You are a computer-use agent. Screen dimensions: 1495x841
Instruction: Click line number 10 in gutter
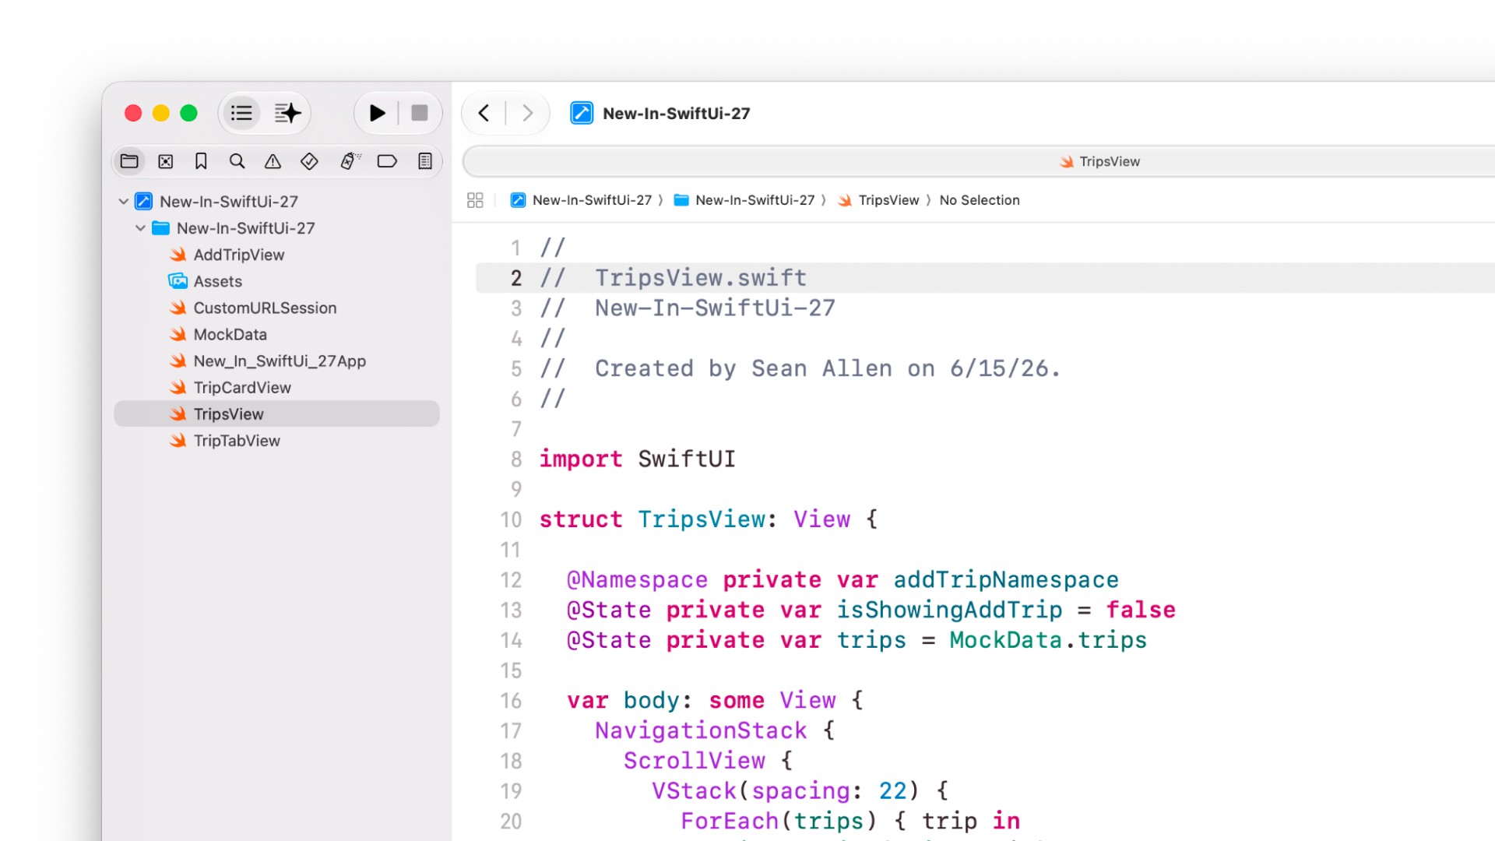click(x=511, y=519)
